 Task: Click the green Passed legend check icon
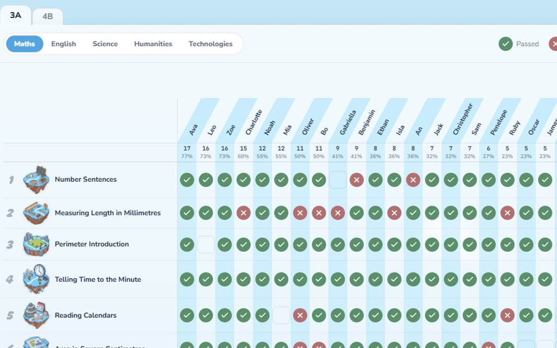click(505, 43)
